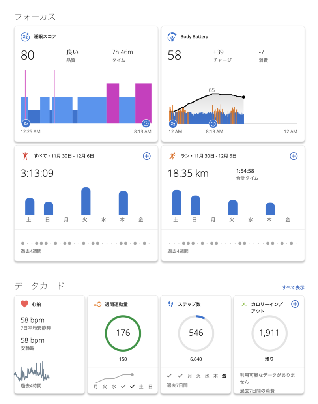Image resolution: width=318 pixels, height=404 pixels.
Task: Click the 6,640 steps goal value
Action: pyautogui.click(x=196, y=359)
